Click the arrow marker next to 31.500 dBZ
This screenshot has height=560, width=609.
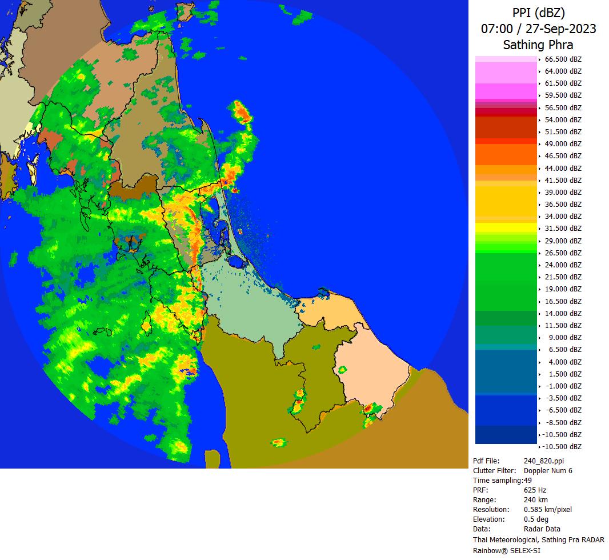[540, 229]
